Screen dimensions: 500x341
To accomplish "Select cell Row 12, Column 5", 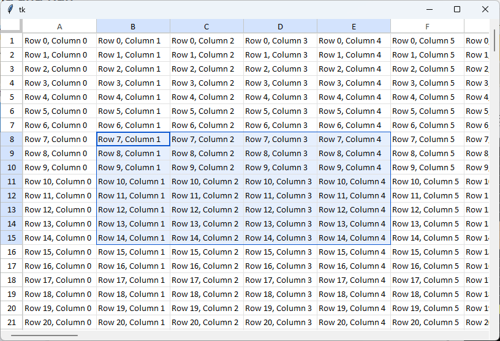I will pos(427,209).
